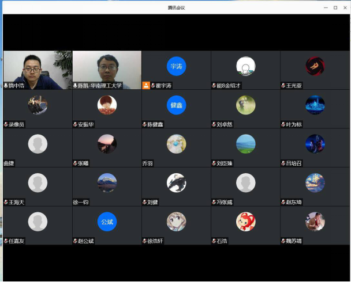Screen dimensions: 351x282
Task: Click the muted mic icon next to 刘卓然
Action: [x=214, y=124]
